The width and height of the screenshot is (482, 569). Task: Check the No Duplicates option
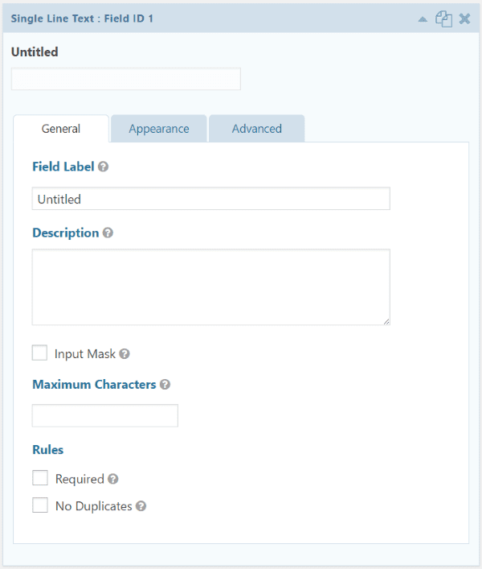pyautogui.click(x=40, y=505)
